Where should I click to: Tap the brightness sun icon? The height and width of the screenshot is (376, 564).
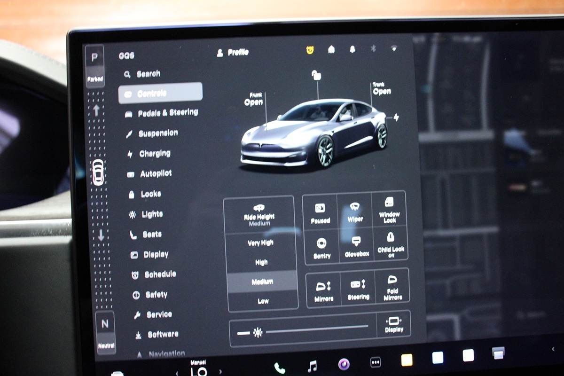coord(258,333)
